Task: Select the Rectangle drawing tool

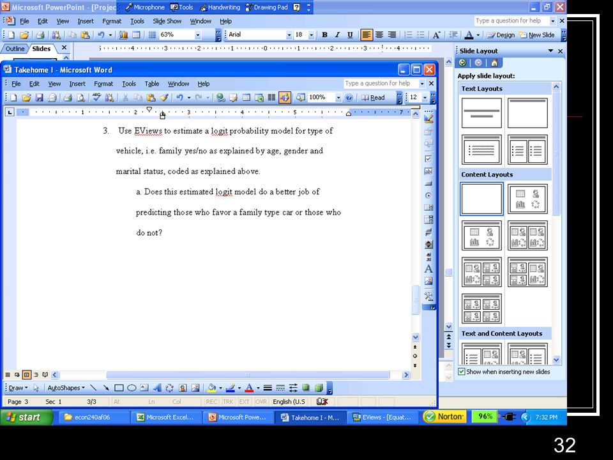Action: tap(119, 388)
